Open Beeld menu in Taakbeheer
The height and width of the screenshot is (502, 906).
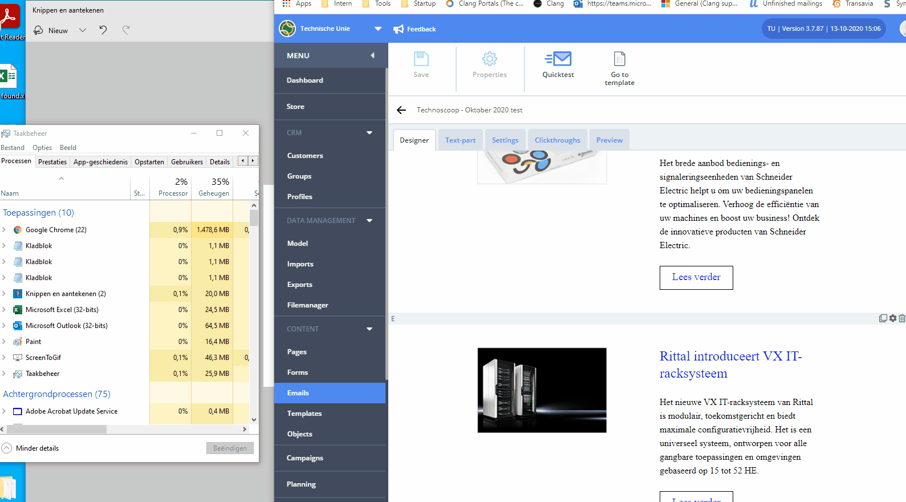click(x=68, y=148)
